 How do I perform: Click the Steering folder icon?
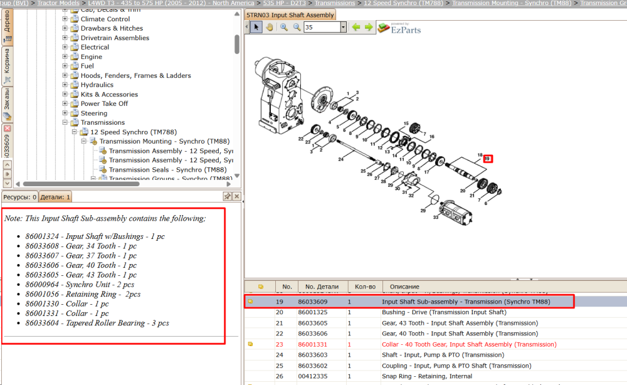point(75,113)
